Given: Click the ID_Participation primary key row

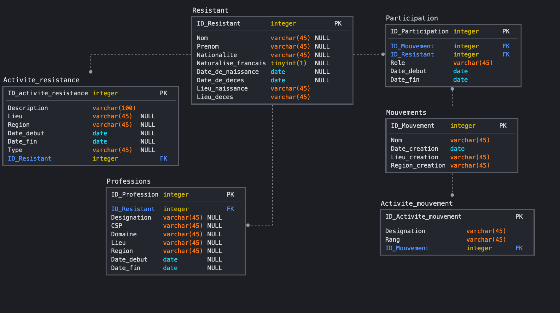Looking at the screenshot, I should coord(453,31).
